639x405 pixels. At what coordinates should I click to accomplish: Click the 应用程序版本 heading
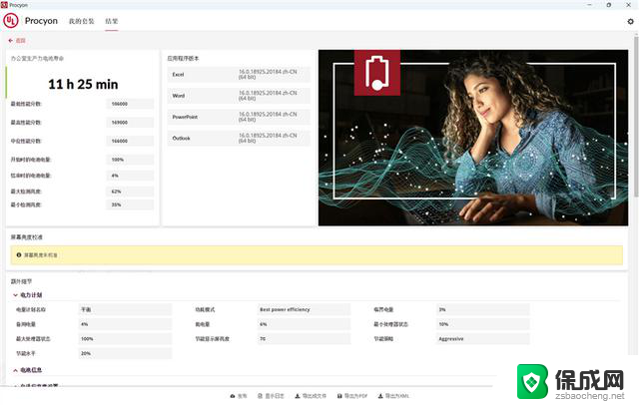(183, 58)
